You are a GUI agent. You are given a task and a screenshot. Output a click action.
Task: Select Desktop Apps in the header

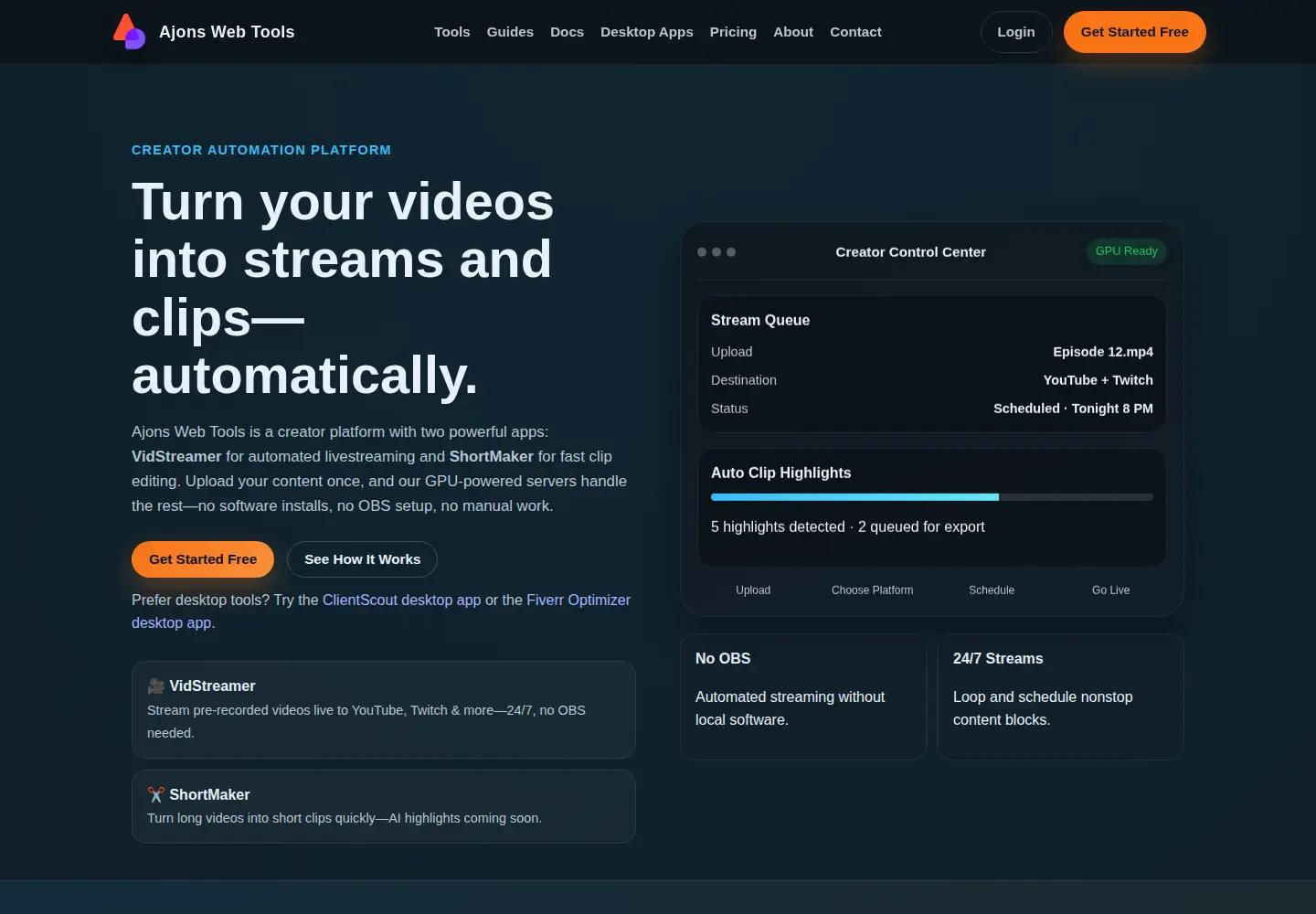click(647, 32)
